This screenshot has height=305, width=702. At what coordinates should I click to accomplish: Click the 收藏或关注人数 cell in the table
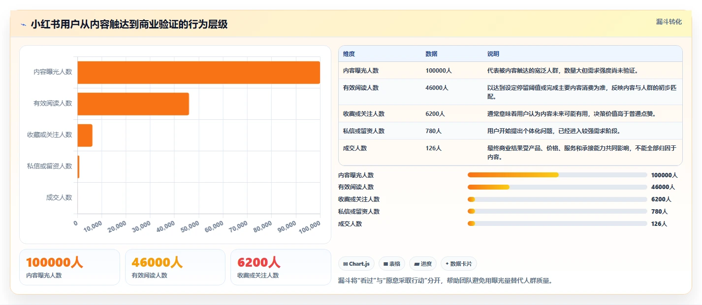364,114
